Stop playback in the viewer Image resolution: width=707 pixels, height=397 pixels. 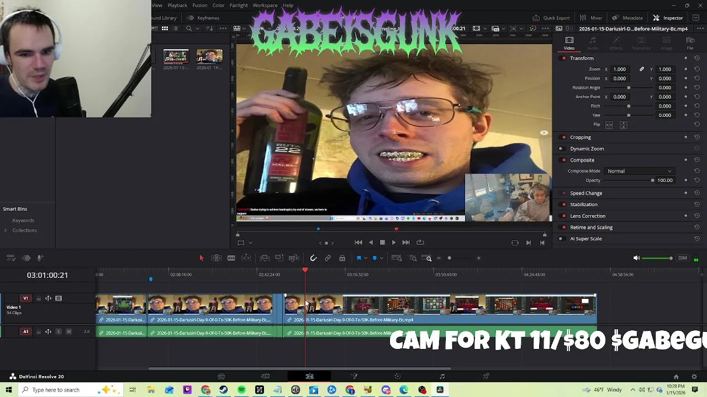click(382, 243)
